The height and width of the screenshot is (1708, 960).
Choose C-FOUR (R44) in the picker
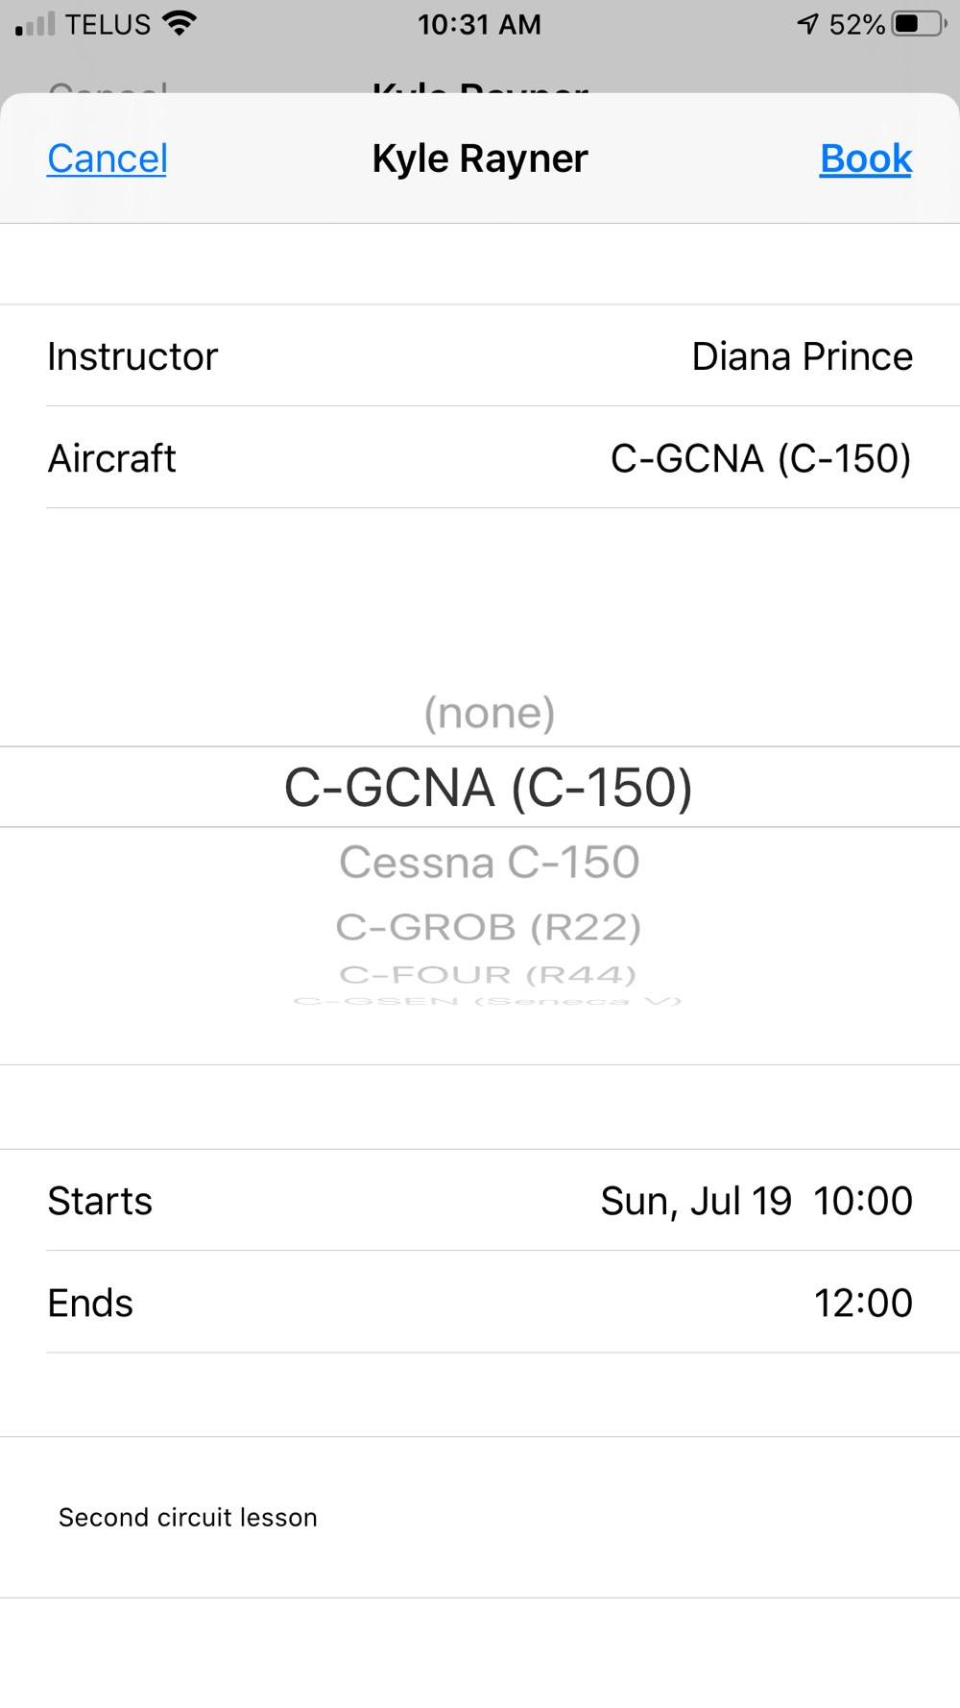point(489,975)
